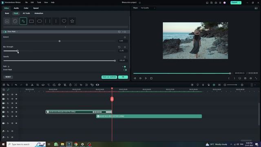Open the Tools menu

(39, 2)
